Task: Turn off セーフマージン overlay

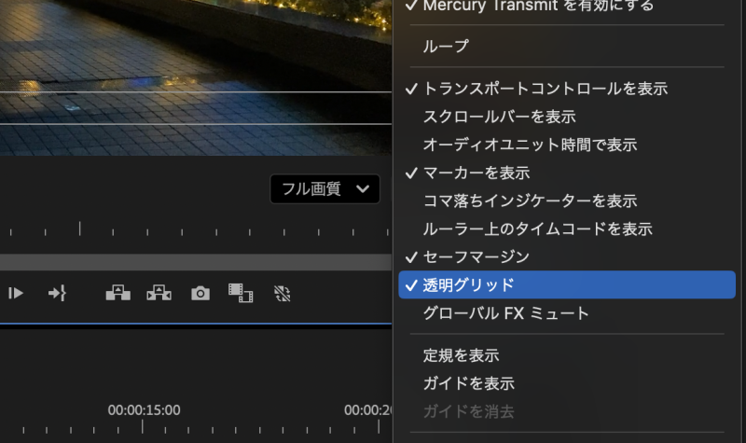Action: 476,257
